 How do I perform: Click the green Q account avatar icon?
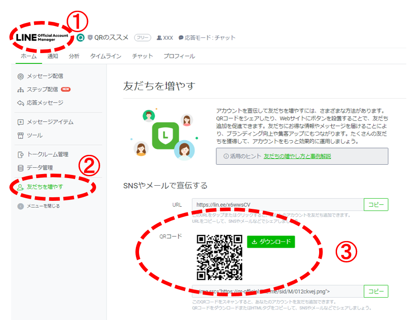pyautogui.click(x=80, y=37)
